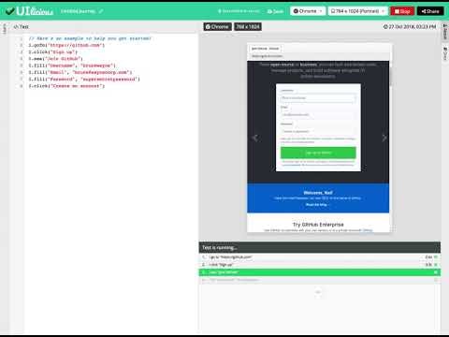The image size is (449, 337).
Task: Place cursor on I.click 'Sign up' code line
Action: click(53, 52)
